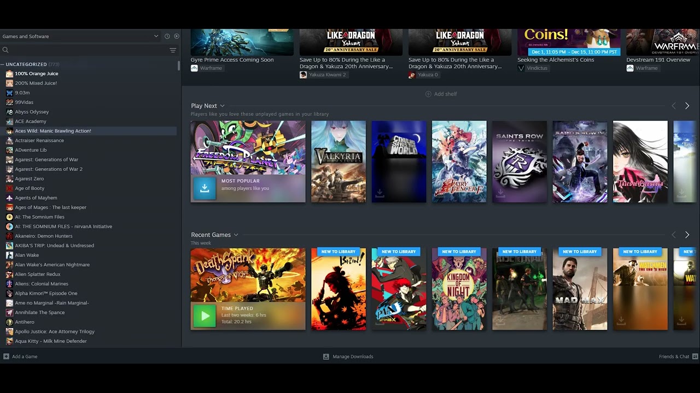The image size is (700, 393).
Task: Click the ACE Academy game icon
Action: tap(9, 121)
